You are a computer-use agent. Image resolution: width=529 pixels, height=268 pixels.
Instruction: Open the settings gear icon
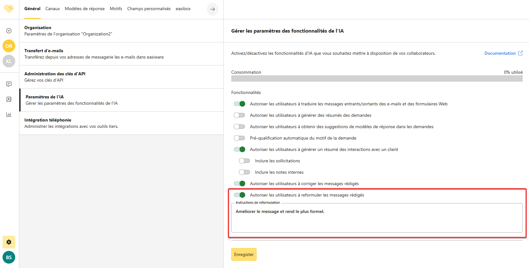(9, 242)
